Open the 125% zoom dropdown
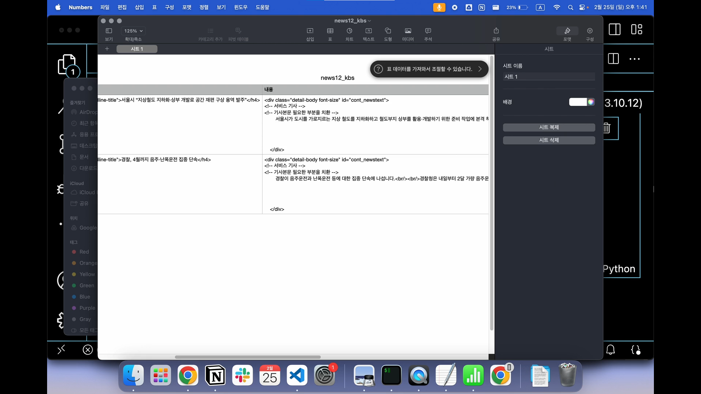This screenshot has width=701, height=394. (x=133, y=31)
